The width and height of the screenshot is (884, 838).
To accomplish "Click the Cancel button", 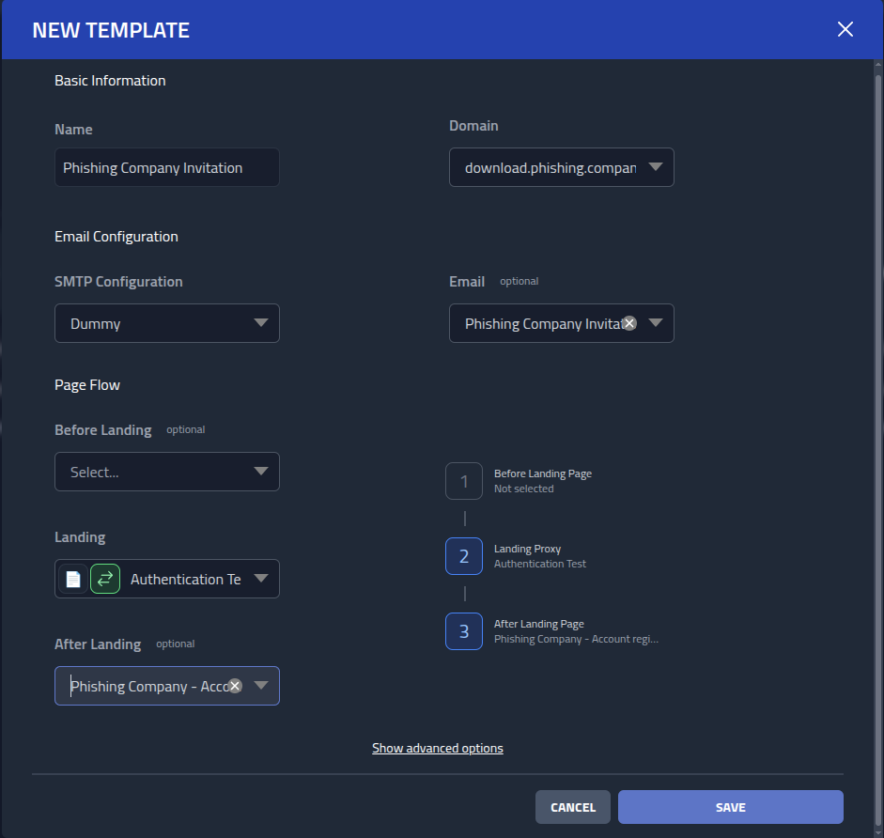I will pyautogui.click(x=572, y=806).
